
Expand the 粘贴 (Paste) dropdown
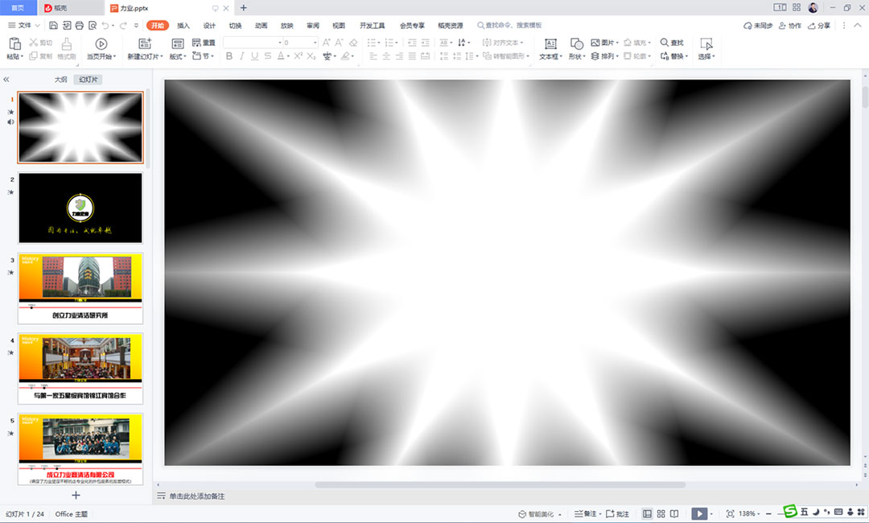coord(23,57)
